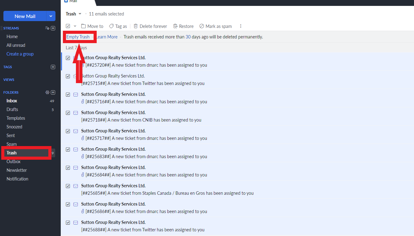Click attachment clip on ticket 25716 email
Viewport: 414px width, 236px height.
83,102
